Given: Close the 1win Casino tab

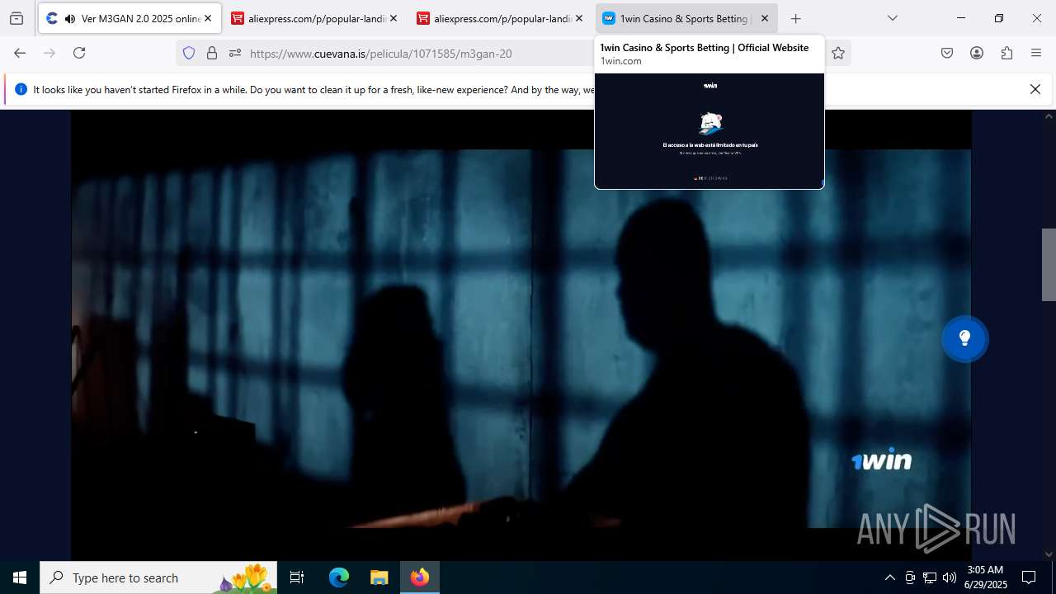Looking at the screenshot, I should 765,18.
